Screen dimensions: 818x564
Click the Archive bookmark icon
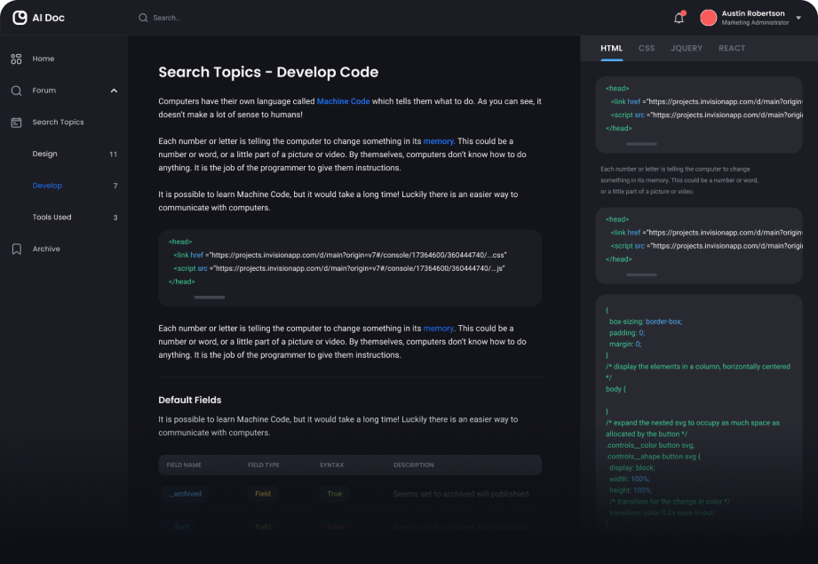click(x=16, y=250)
